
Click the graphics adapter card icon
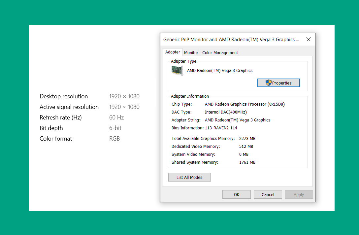point(177,71)
